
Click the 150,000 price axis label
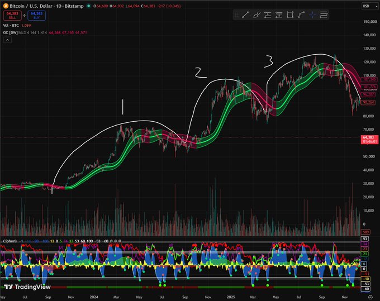coord(370,22)
